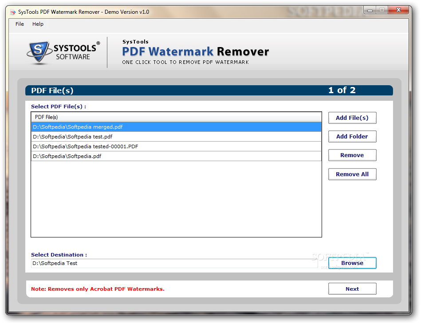The image size is (421, 324).
Task: Click the 'ONE CLICK TOOL' tagline text
Action: (185, 62)
